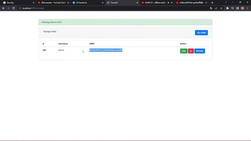Close the Security tab
The image size is (251, 141).
click(x=34, y=3)
